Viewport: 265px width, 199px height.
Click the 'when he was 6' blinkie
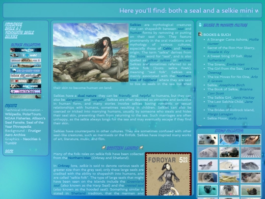(x=26, y=60)
